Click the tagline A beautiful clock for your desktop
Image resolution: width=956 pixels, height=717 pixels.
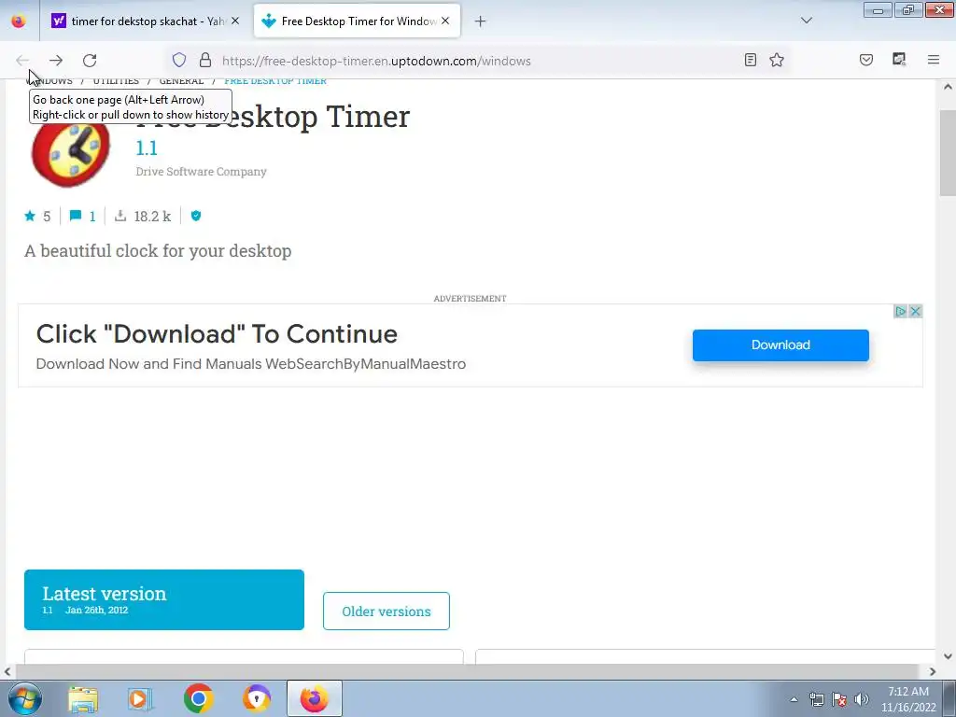click(x=158, y=251)
